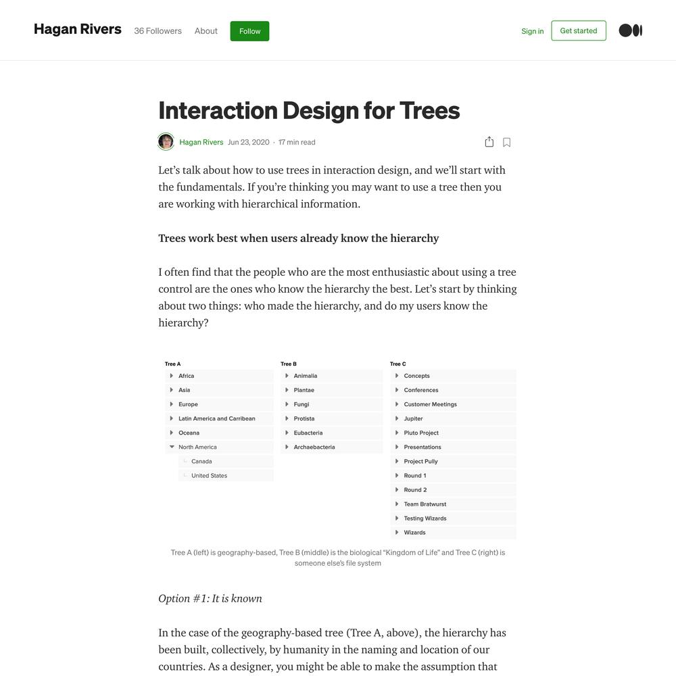Expand the Jupiter folder arrow
This screenshot has width=676, height=676.
click(397, 418)
